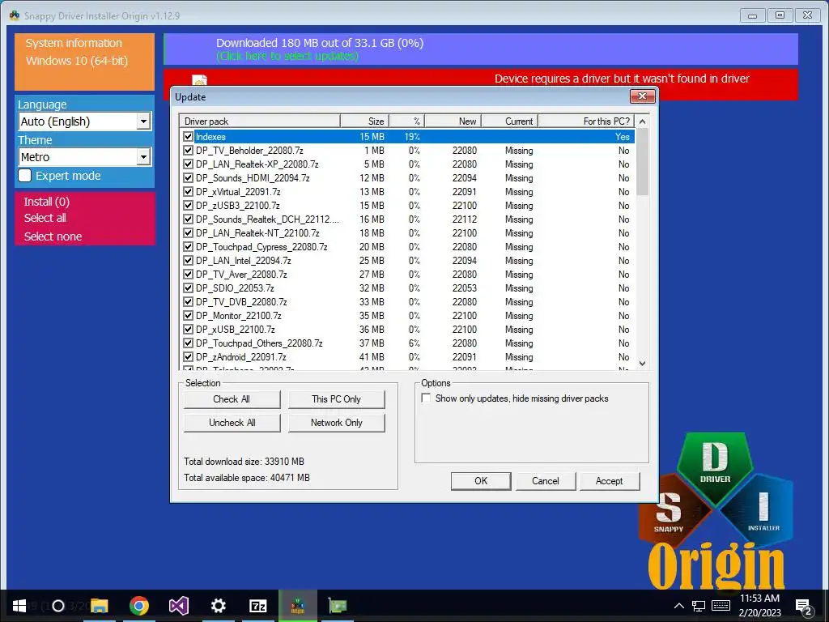
Task: Open Visual Studio from taskbar
Action: click(179, 606)
